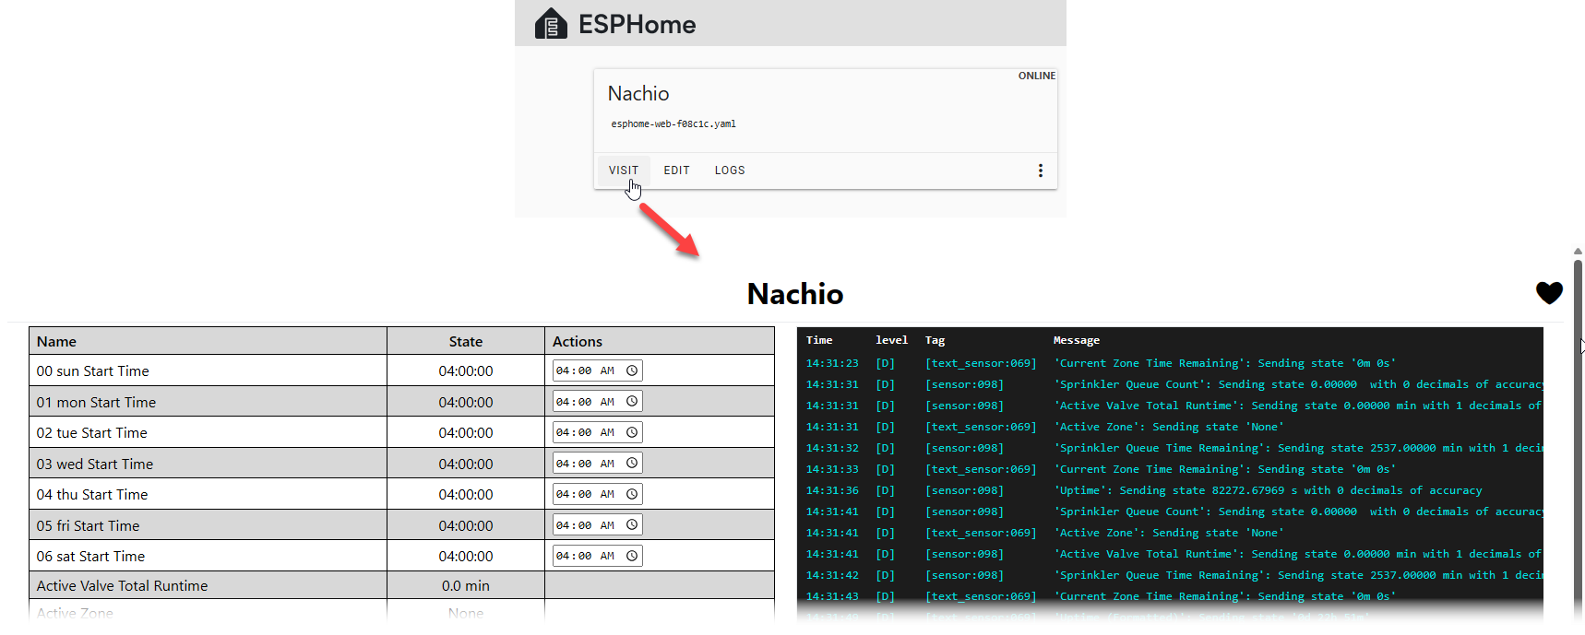This screenshot has width=1585, height=635.
Task: Click the ESPHome title text
Action: (x=638, y=25)
